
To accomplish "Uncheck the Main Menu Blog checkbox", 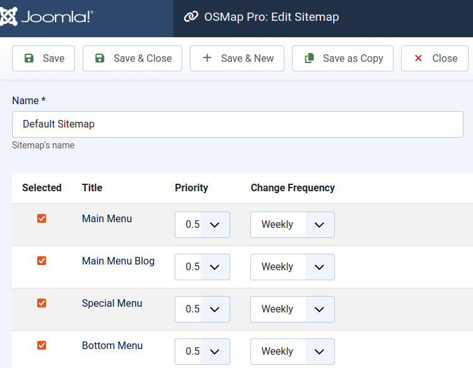I will [42, 261].
